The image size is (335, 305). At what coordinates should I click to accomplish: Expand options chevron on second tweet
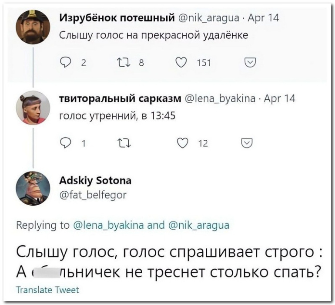[x=246, y=143]
